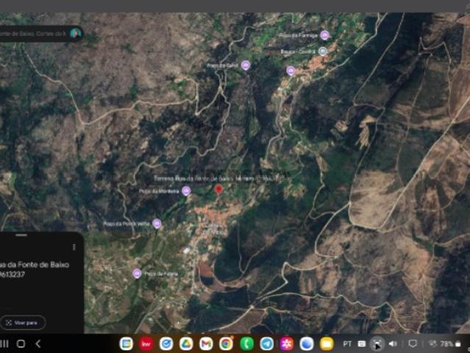
Task: Click the drag handle atop the info card
Action: point(21,235)
